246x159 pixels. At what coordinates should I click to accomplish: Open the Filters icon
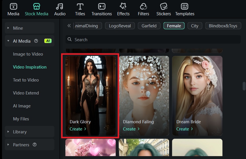click(143, 7)
